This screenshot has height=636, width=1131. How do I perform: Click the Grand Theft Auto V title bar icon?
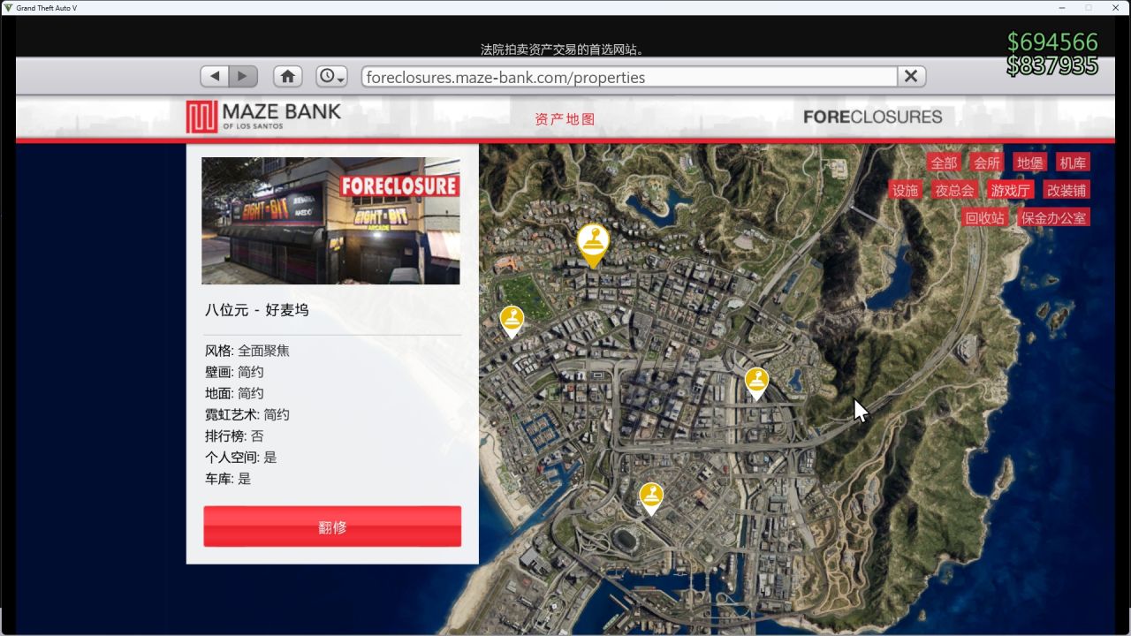8,7
